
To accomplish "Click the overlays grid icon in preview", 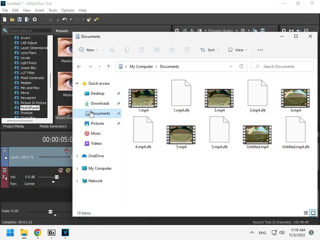I will (242, 30).
